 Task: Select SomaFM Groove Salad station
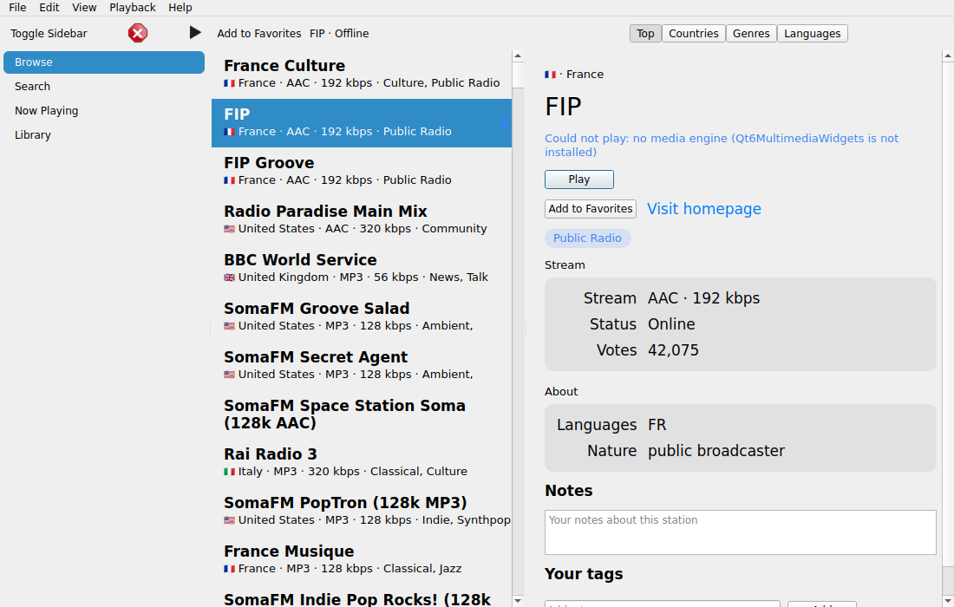coord(362,317)
